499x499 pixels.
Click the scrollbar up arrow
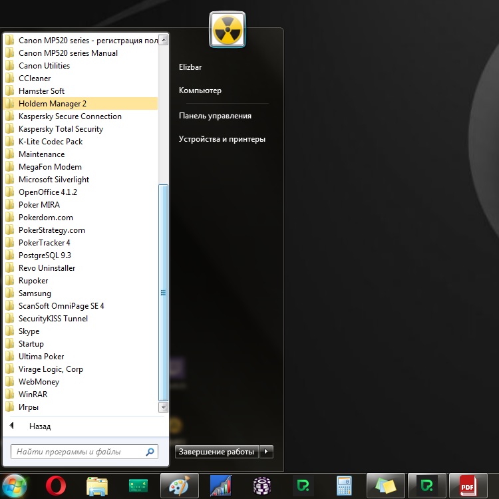(x=163, y=40)
